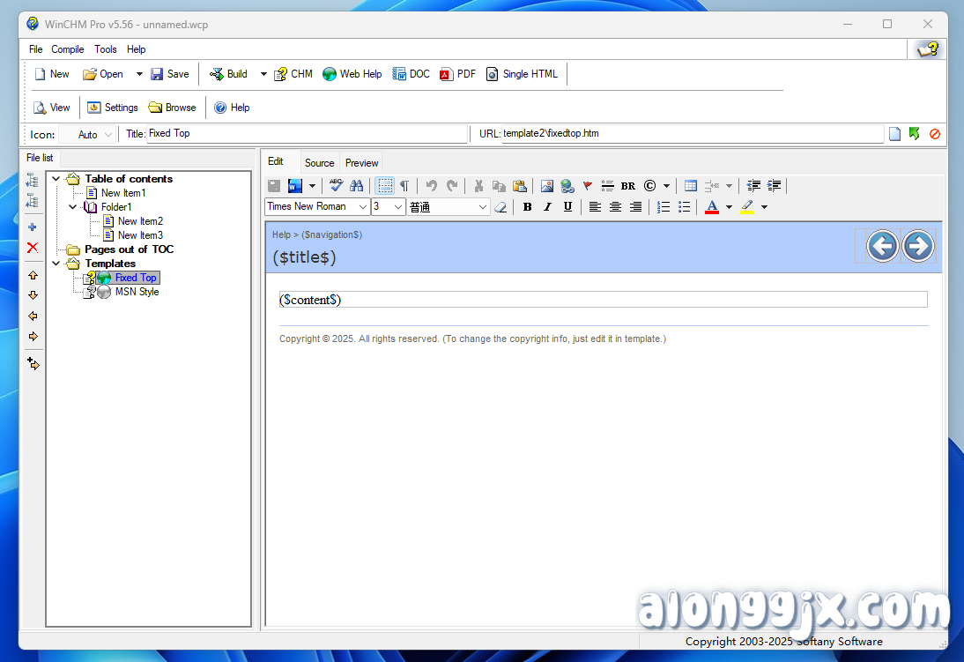
Task: Generate Web Help output
Action: click(352, 74)
